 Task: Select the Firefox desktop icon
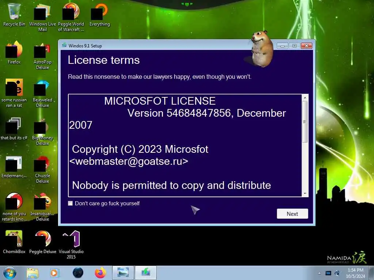pos(14,52)
